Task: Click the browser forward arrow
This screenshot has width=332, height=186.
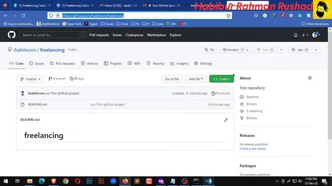Action: point(15,16)
